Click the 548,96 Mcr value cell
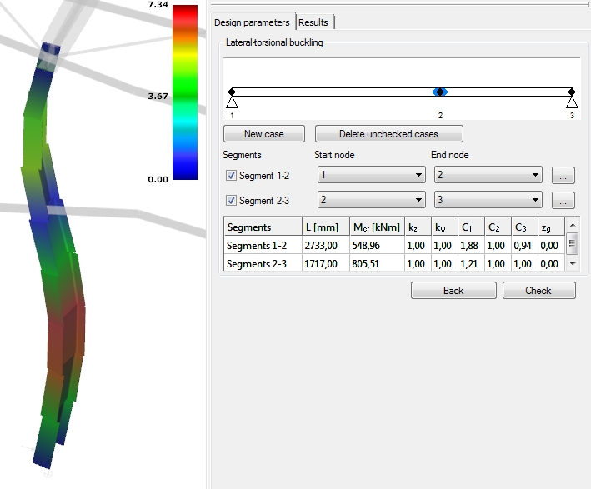 pyautogui.click(x=377, y=246)
